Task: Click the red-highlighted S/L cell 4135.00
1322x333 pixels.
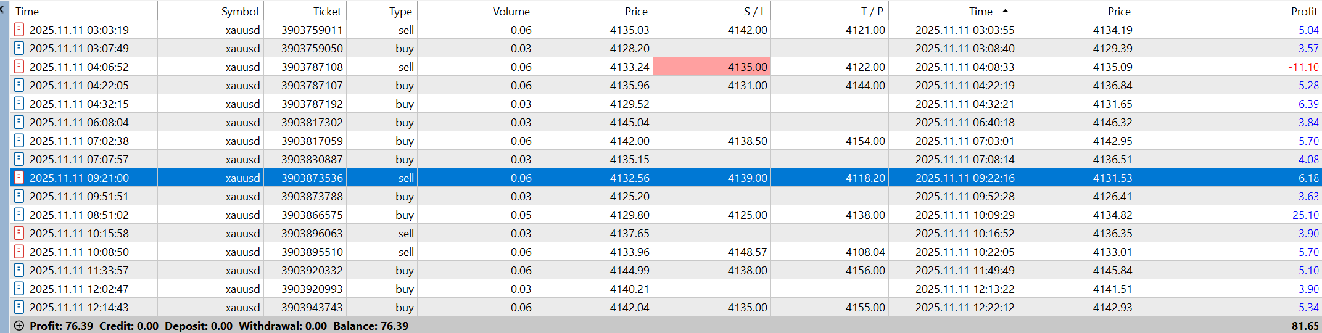Action: (x=712, y=67)
